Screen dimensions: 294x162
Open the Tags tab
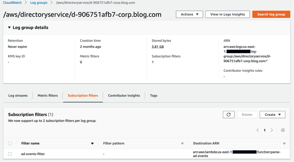point(154,96)
